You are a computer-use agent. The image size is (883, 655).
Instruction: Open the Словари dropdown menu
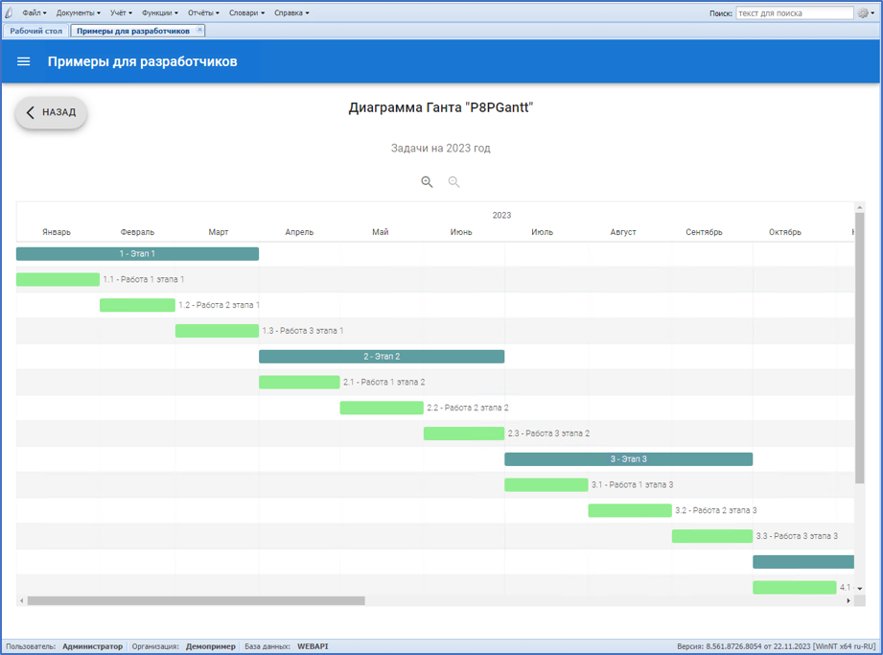tap(246, 13)
